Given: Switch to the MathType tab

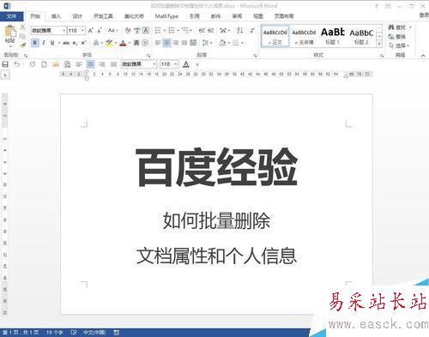Looking at the screenshot, I should tap(166, 16).
